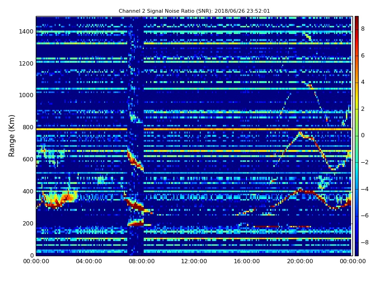377x283 pixels.
Task: Click the chart title with date 2018/06/26
Action: pos(194,11)
